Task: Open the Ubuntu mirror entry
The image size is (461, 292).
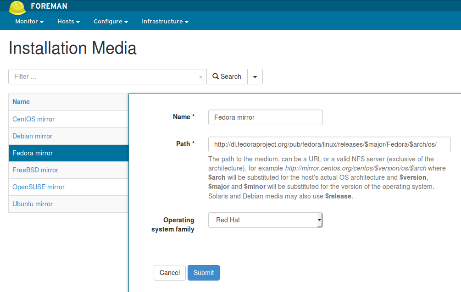Action: [x=33, y=204]
